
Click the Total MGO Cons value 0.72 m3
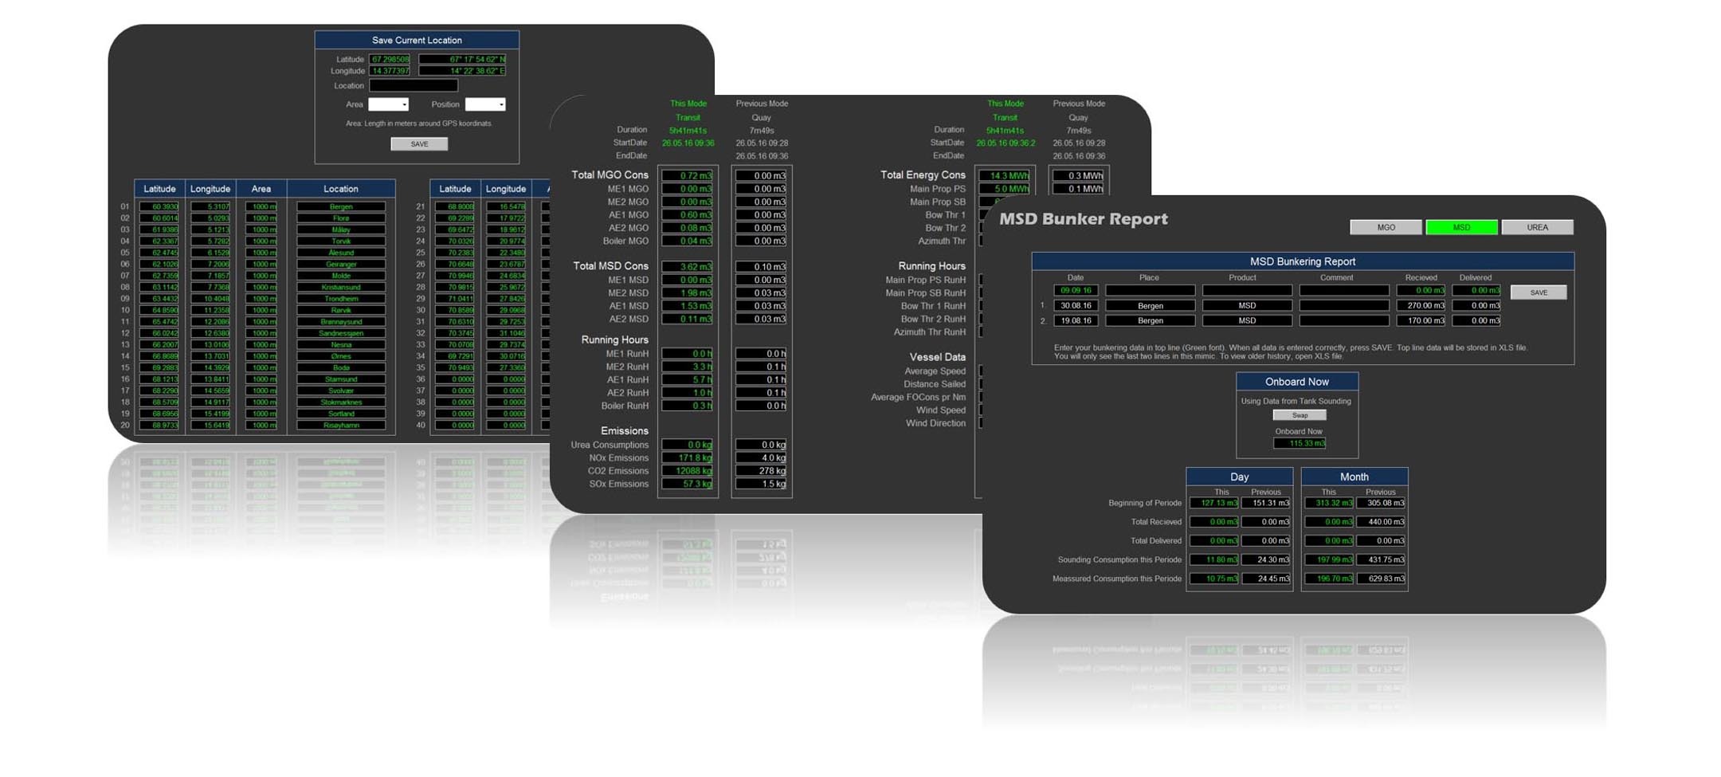coord(688,175)
